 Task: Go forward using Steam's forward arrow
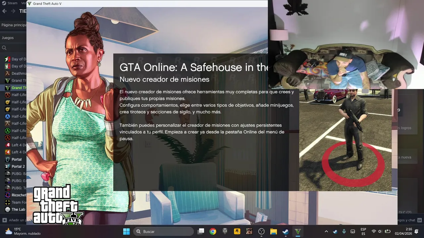(x=13, y=11)
